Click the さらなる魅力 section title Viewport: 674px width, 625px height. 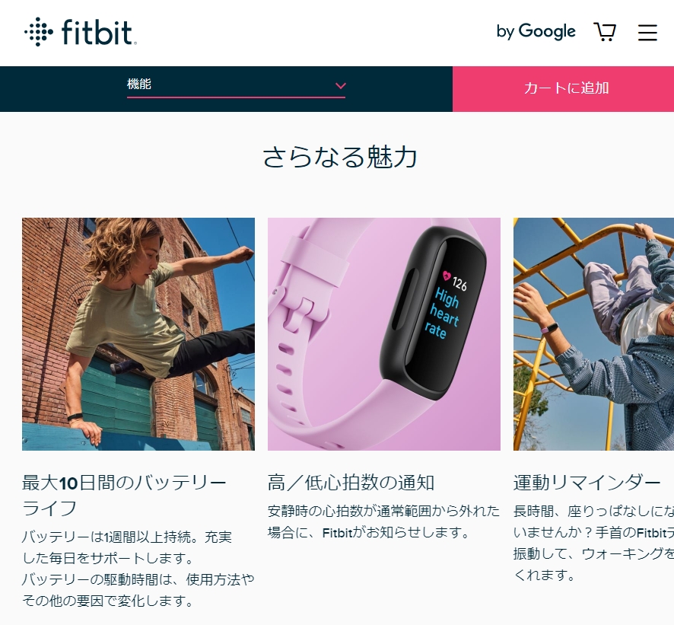tap(339, 157)
